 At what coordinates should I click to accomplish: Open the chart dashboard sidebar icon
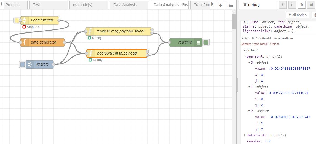(x=311, y=5)
